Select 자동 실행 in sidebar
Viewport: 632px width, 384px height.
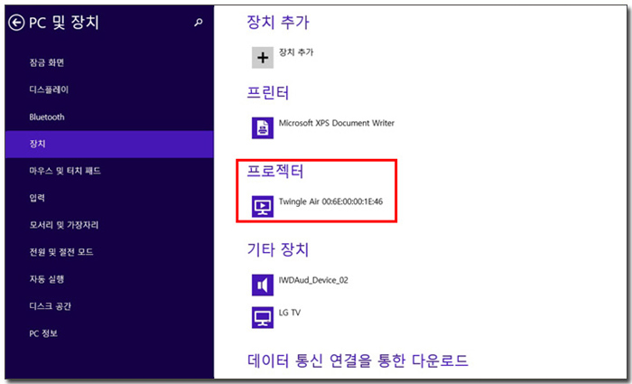[x=47, y=279]
